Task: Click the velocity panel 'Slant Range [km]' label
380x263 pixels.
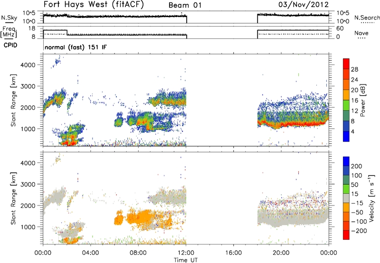Action: pos(13,198)
